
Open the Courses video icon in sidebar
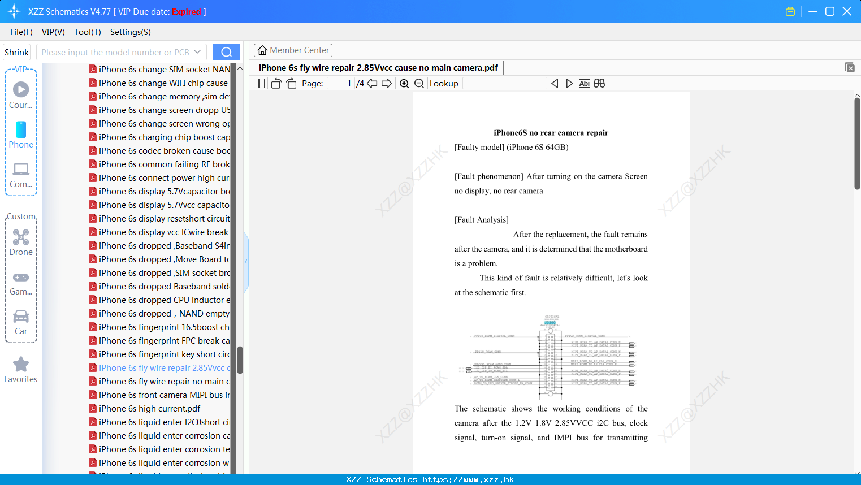pos(21,89)
